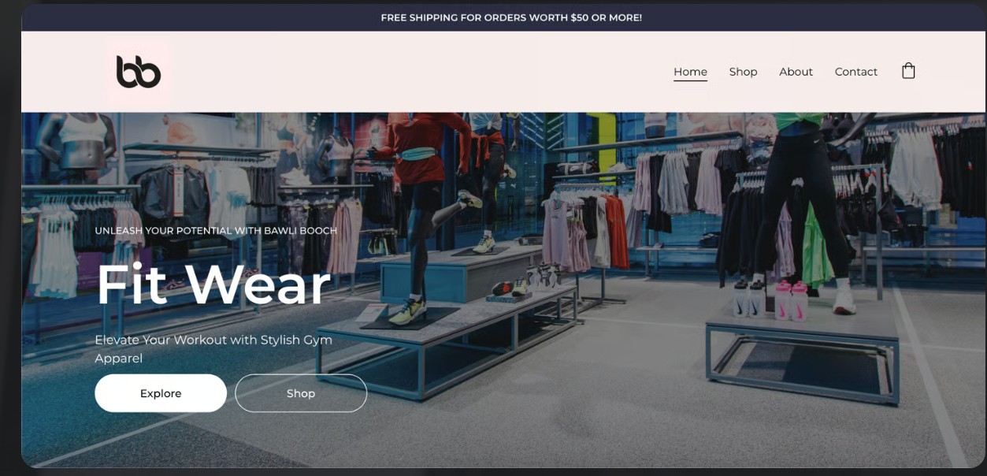
Task: Open the Shop page from navigation
Action: 742,71
